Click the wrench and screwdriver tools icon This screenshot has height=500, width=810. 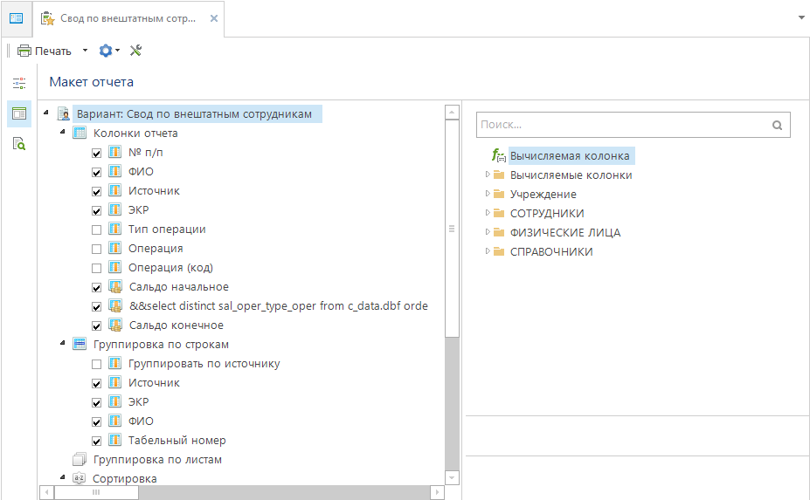[135, 51]
